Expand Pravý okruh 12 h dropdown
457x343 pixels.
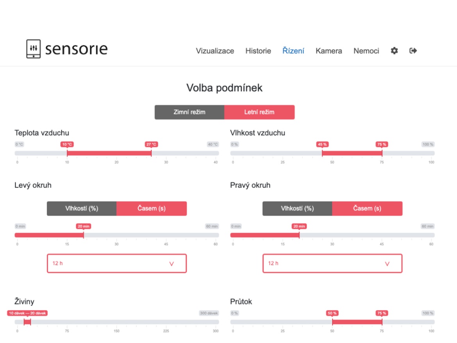[332, 263]
